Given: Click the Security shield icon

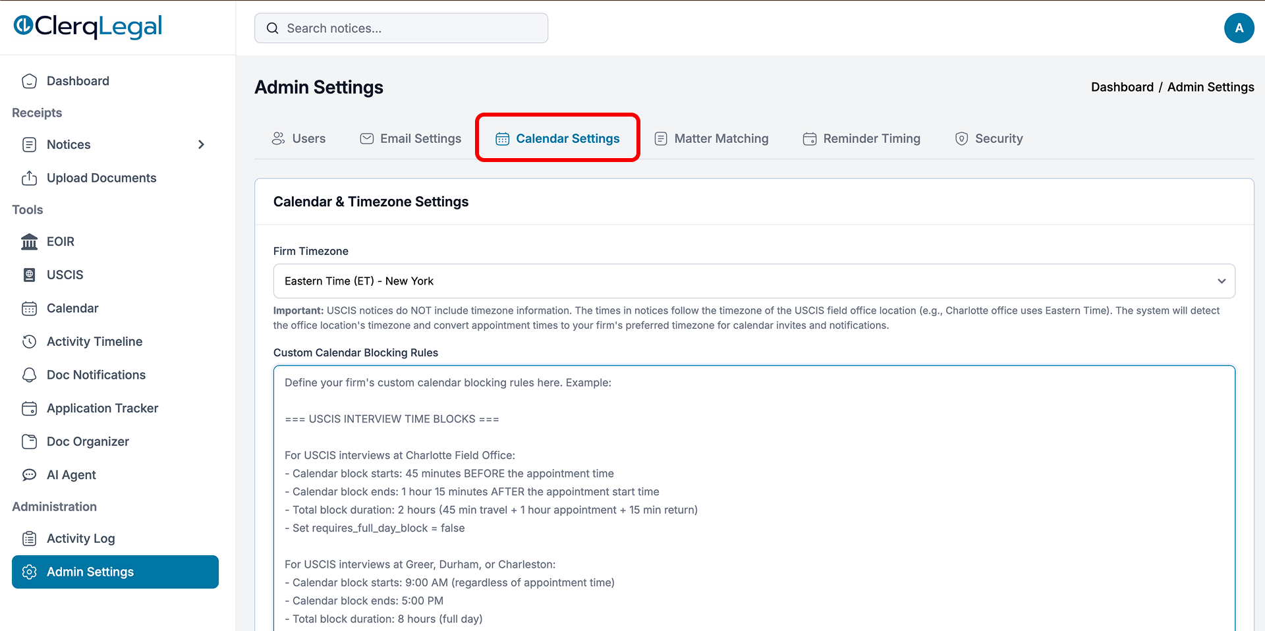Looking at the screenshot, I should (x=962, y=139).
